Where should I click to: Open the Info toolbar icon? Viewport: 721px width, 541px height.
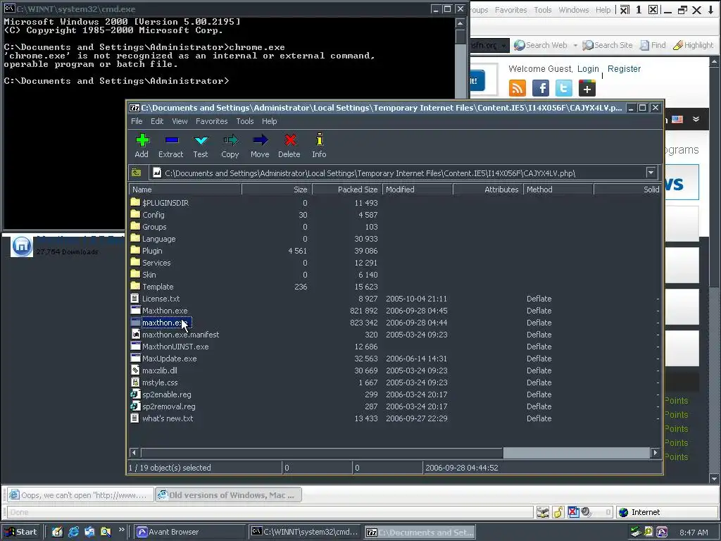[319, 145]
